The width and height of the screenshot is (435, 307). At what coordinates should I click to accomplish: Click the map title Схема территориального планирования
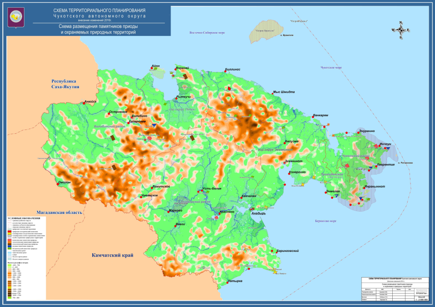[x=99, y=11]
